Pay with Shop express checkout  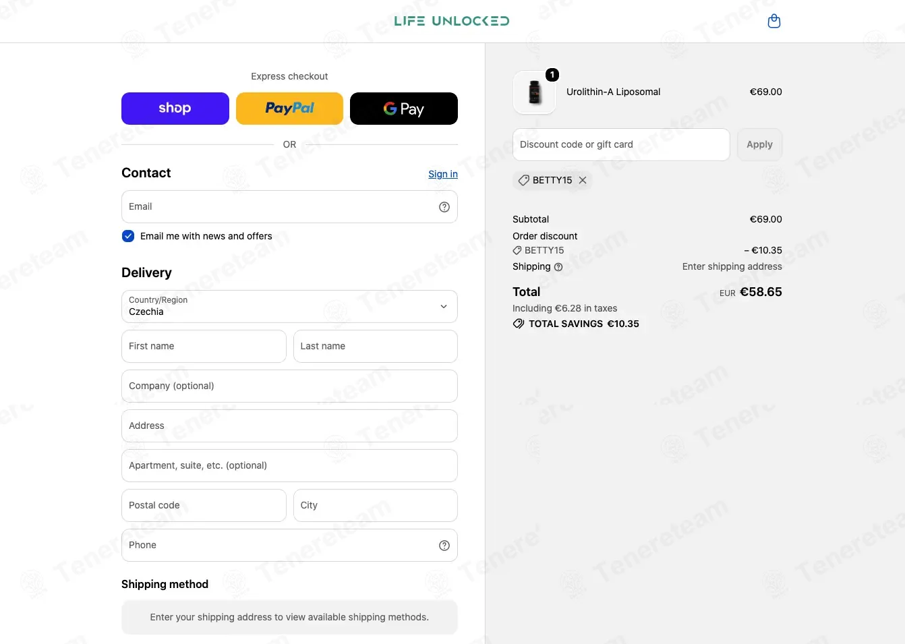175,109
